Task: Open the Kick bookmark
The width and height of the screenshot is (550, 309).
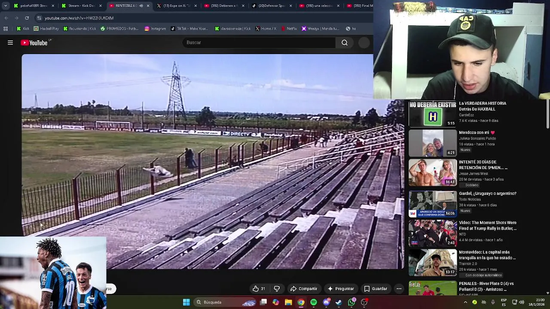Action: 23,29
